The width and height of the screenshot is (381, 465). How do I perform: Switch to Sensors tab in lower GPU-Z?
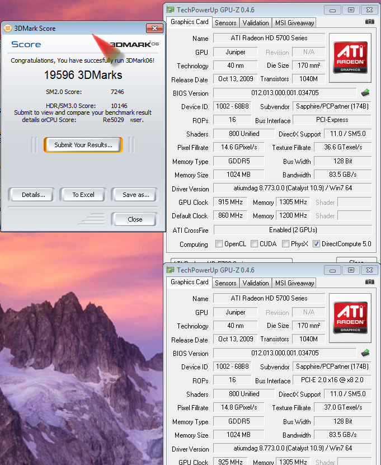[225, 283]
